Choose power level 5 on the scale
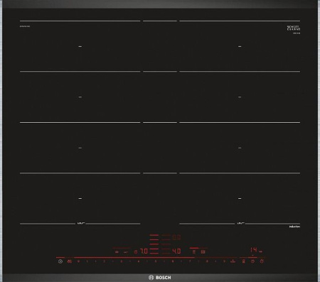 tap(156, 261)
